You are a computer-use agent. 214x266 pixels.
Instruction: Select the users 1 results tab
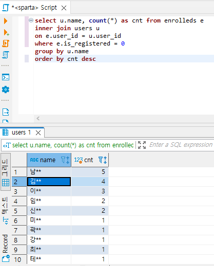tap(21, 132)
